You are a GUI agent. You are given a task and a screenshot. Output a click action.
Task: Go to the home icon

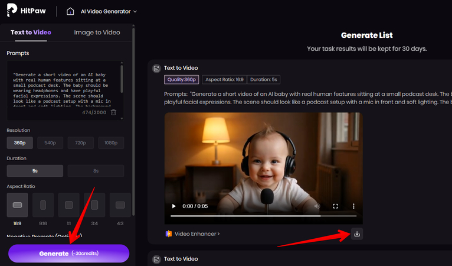pos(70,11)
